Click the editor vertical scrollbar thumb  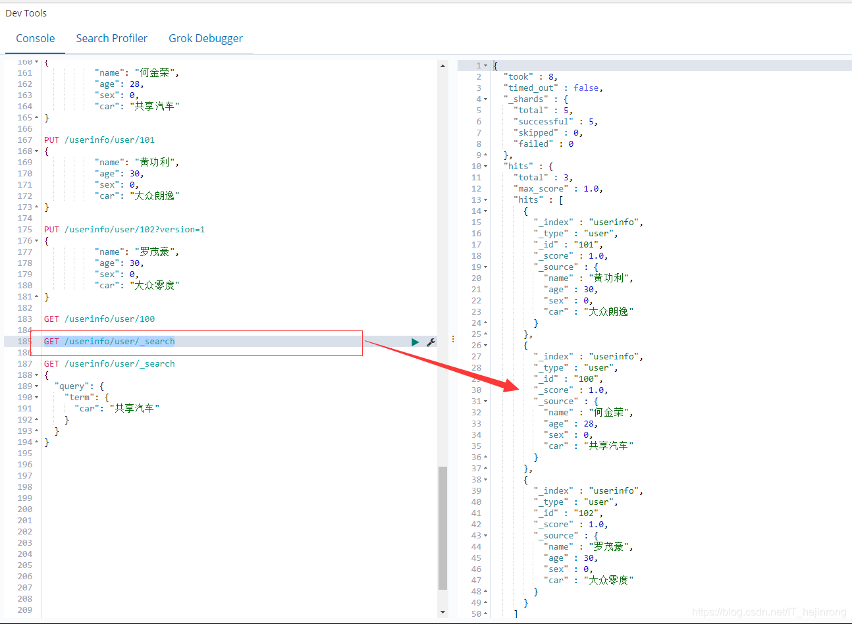[442, 528]
